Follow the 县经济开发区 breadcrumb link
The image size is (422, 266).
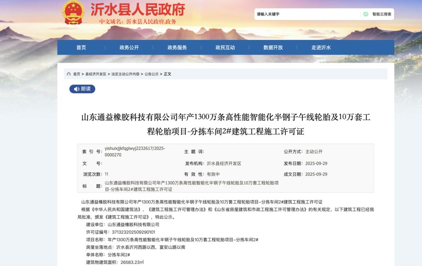coord(96,74)
